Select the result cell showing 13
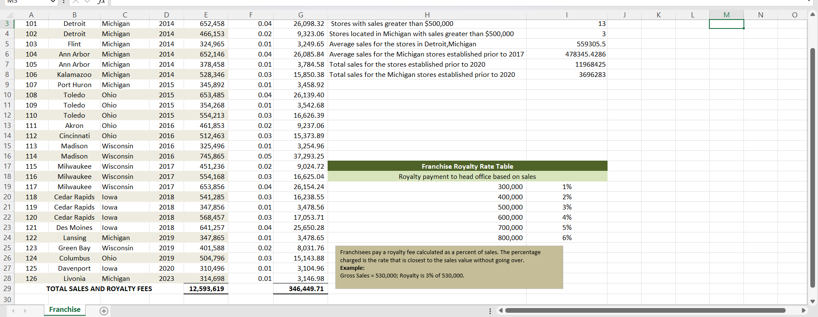 pos(567,24)
